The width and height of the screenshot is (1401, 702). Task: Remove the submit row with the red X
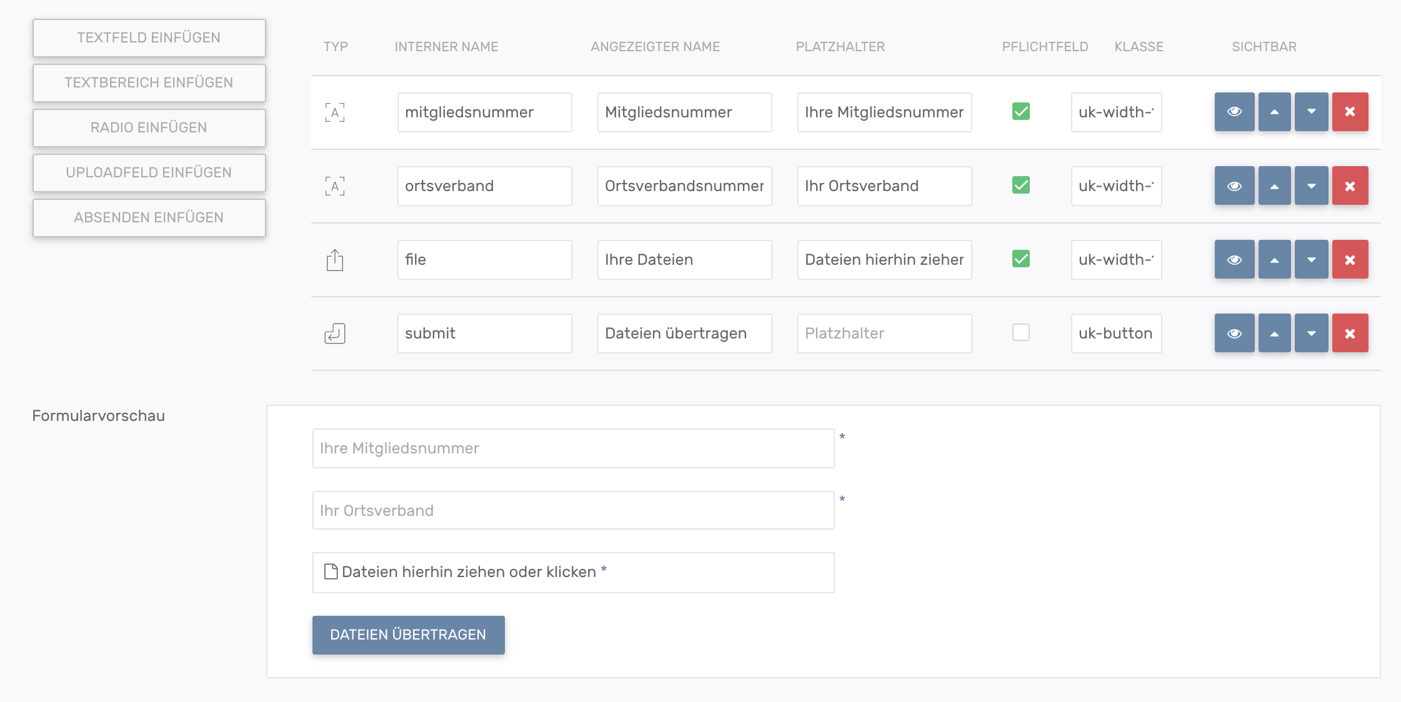coord(1350,333)
